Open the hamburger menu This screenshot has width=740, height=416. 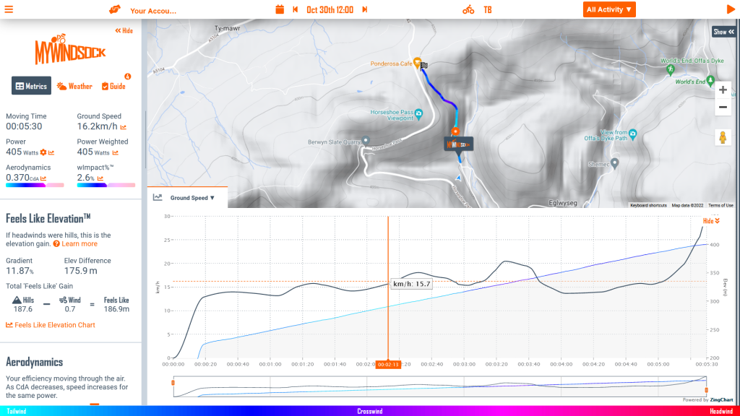point(9,9)
